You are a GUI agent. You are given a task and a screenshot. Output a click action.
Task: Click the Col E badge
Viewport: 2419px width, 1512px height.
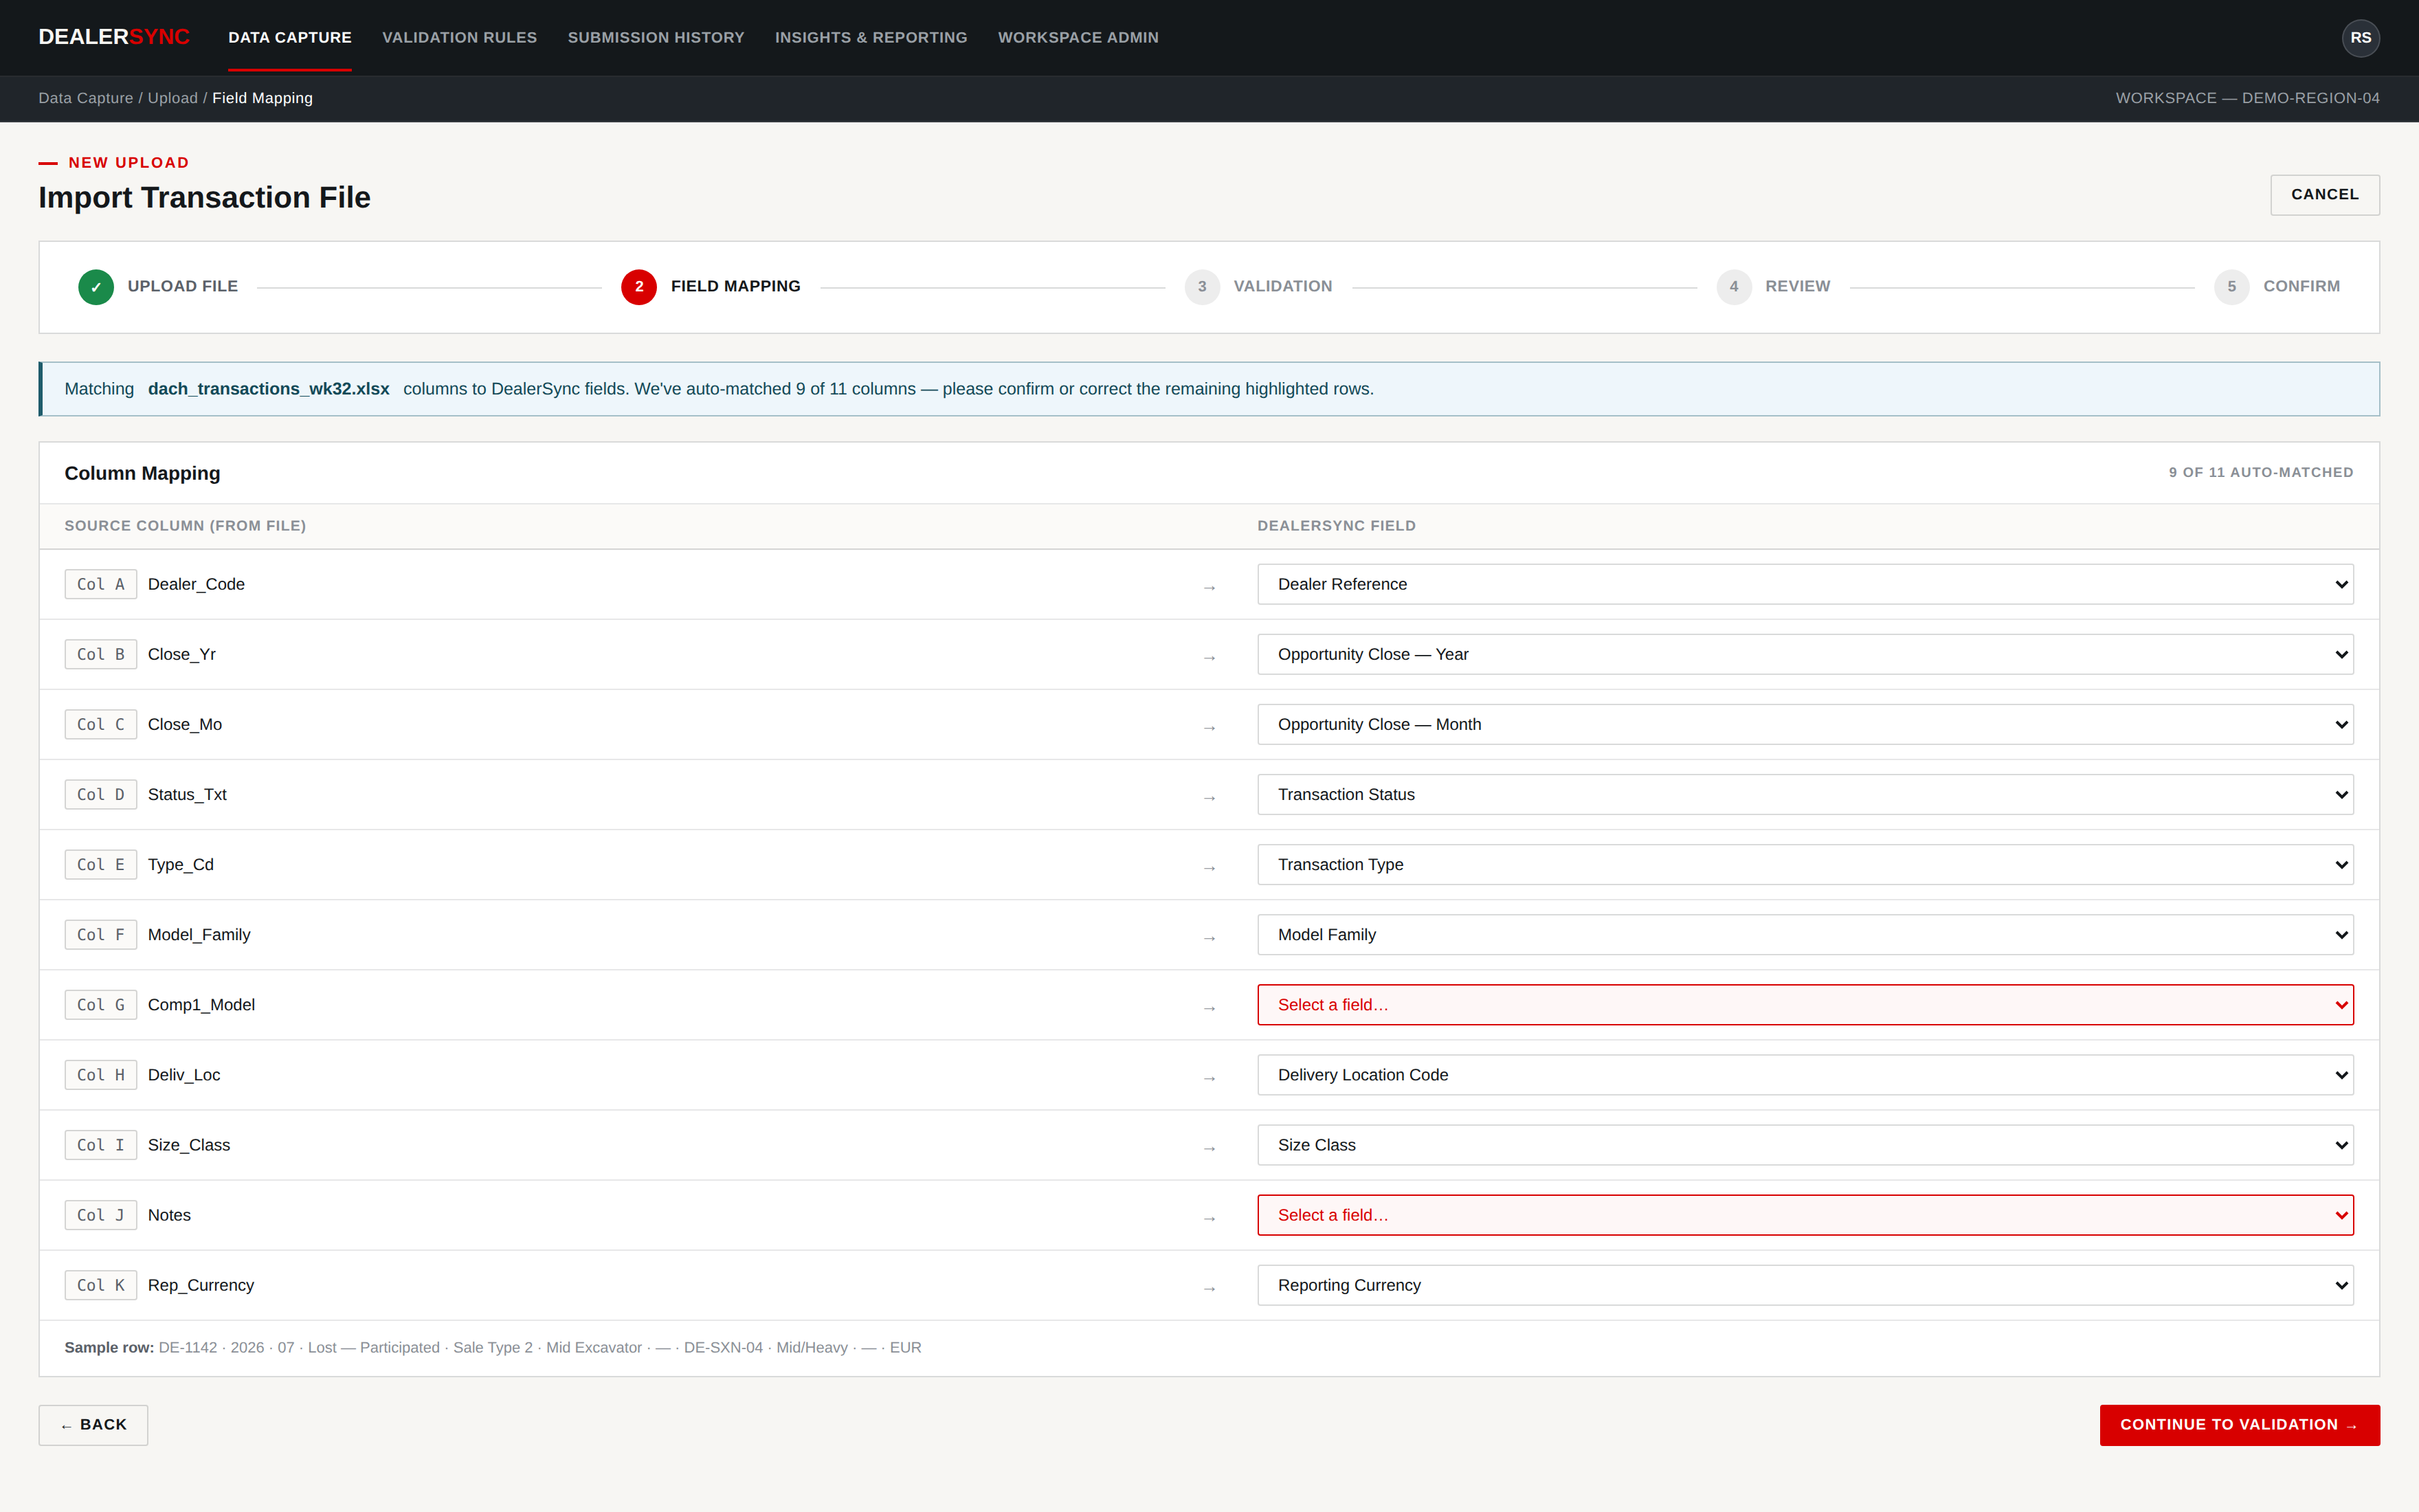click(101, 864)
